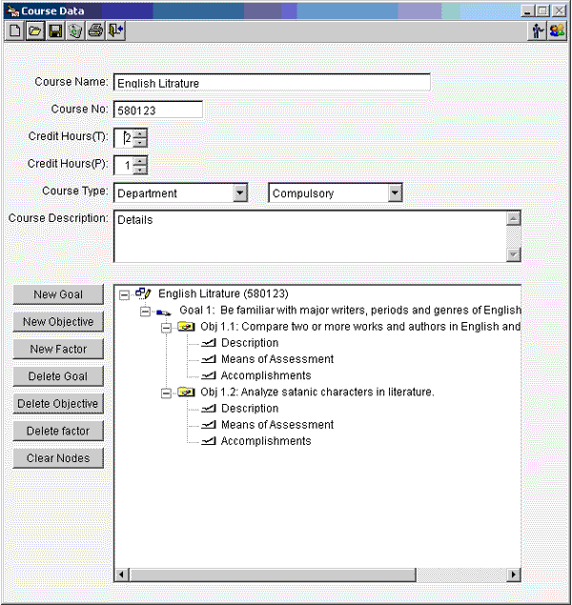572x605 pixels.
Task: Click the Goal 1 node icon
Action: pyautogui.click(x=164, y=312)
